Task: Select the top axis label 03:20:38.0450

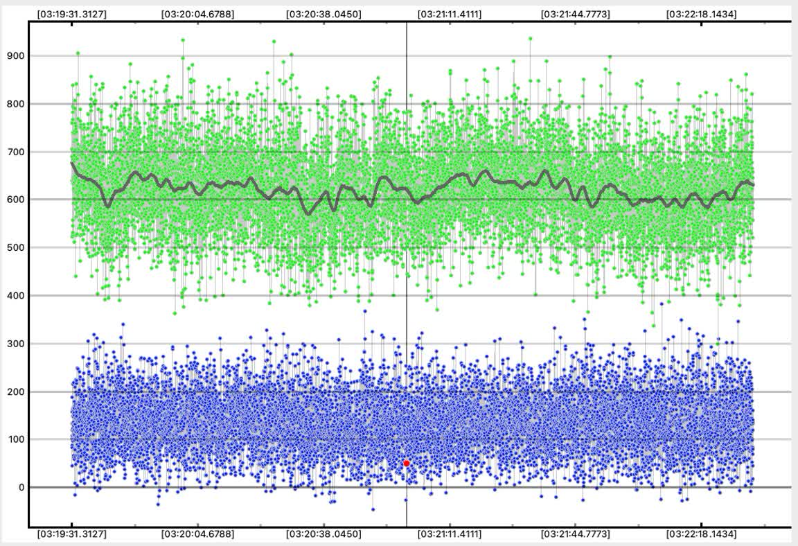Action: pyautogui.click(x=323, y=14)
